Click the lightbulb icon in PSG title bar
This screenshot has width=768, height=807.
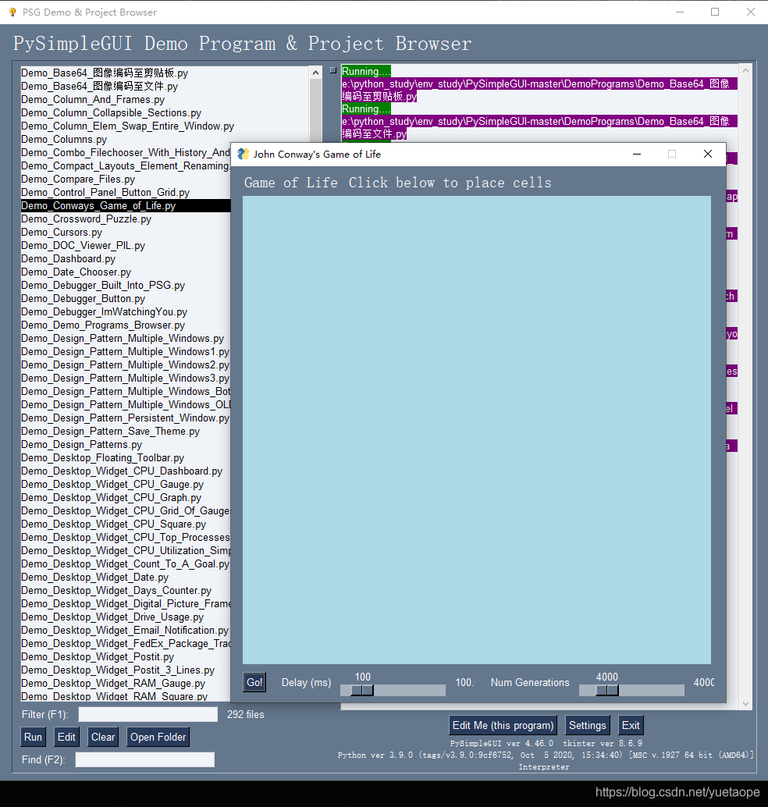12,12
